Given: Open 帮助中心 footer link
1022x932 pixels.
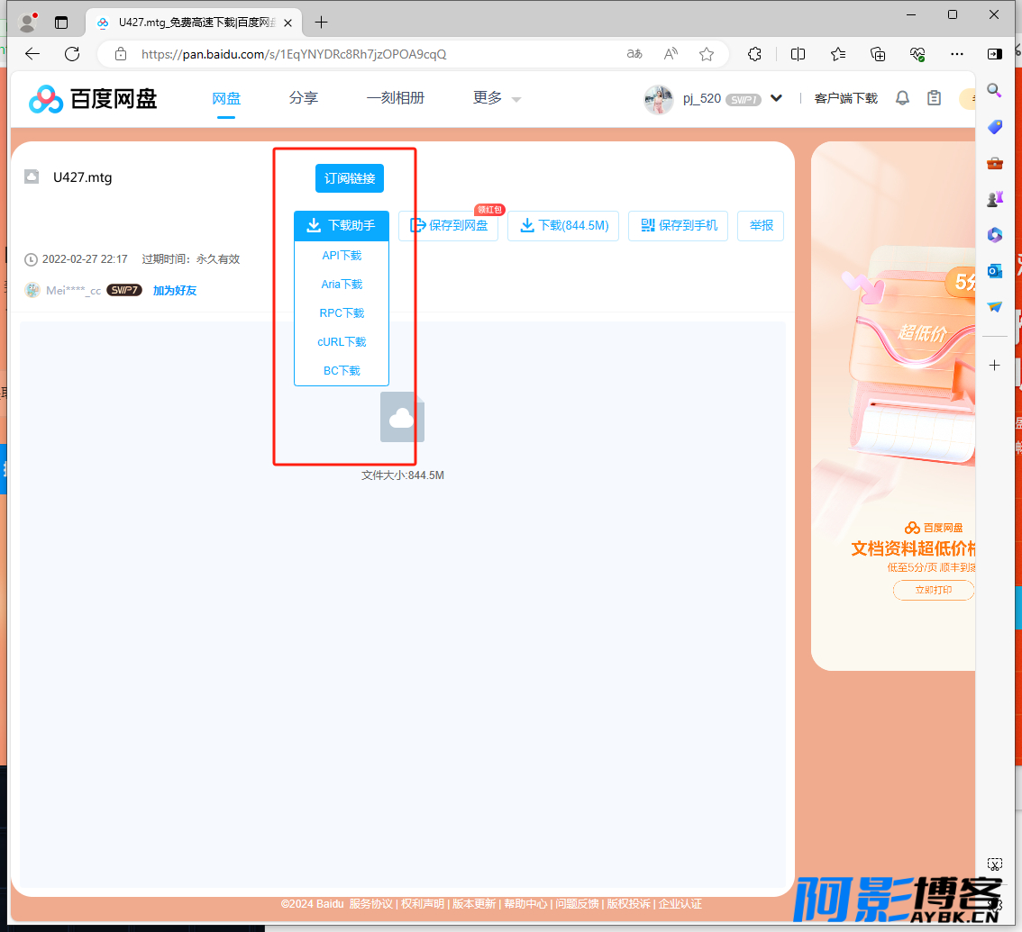Looking at the screenshot, I should click(525, 904).
